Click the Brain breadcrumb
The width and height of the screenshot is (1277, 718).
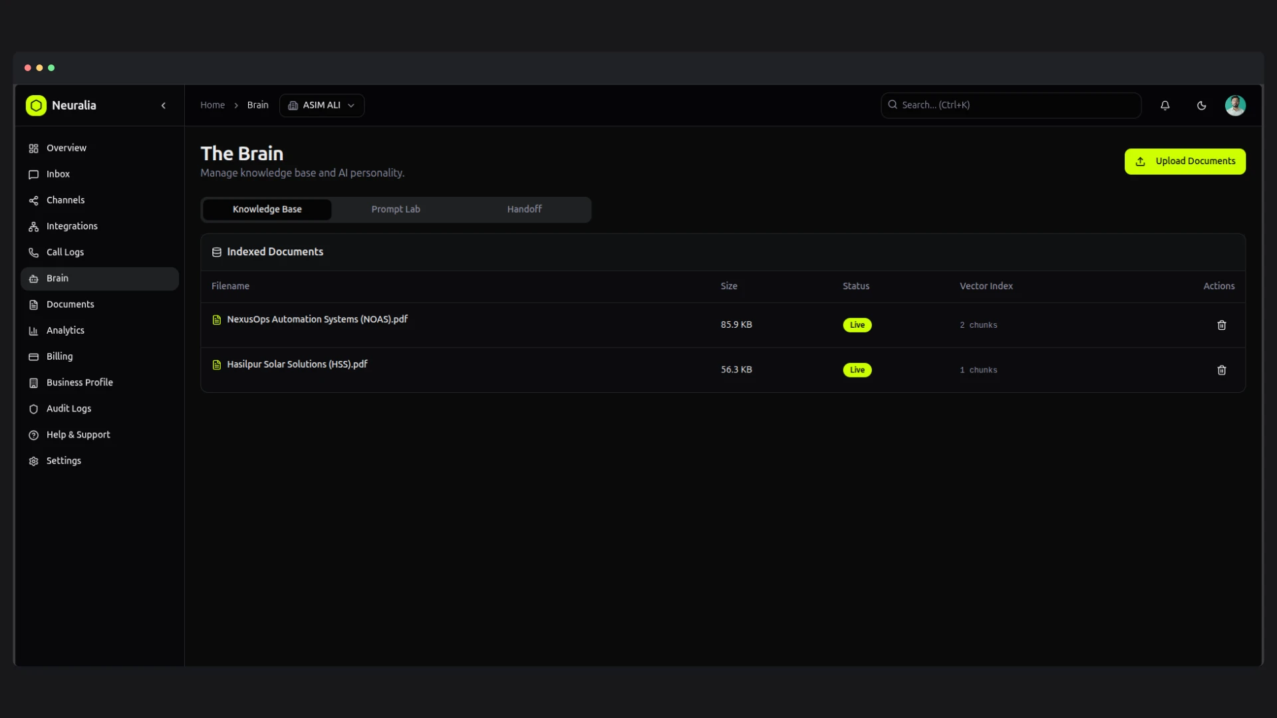[257, 105]
